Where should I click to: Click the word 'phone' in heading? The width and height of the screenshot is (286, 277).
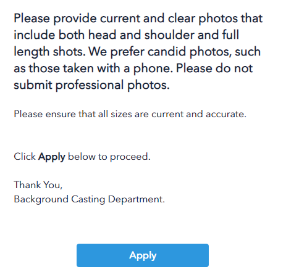point(151,68)
